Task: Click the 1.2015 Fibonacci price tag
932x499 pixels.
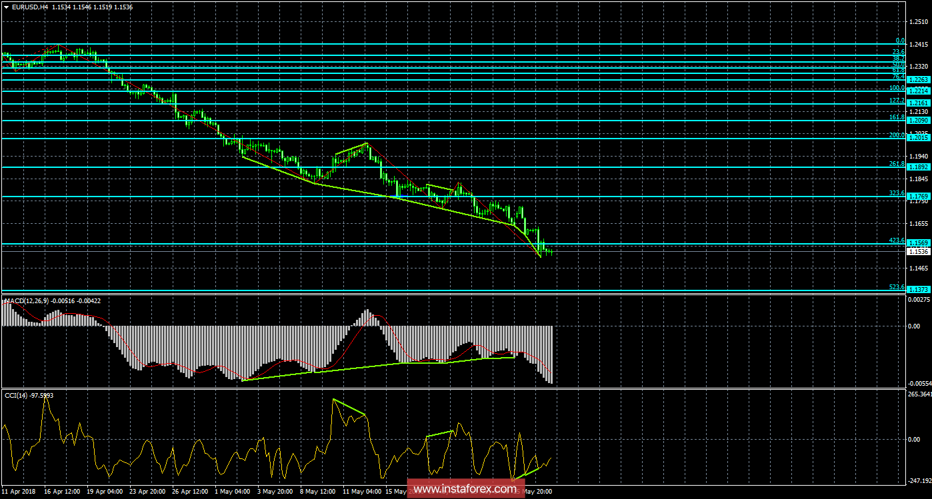Action: tap(919, 137)
